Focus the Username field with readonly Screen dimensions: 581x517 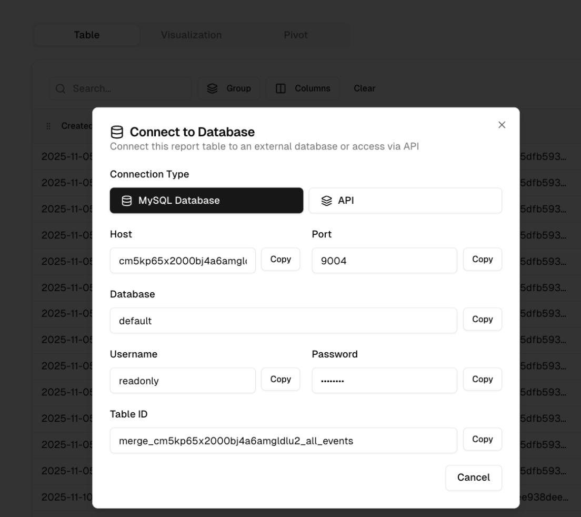183,381
